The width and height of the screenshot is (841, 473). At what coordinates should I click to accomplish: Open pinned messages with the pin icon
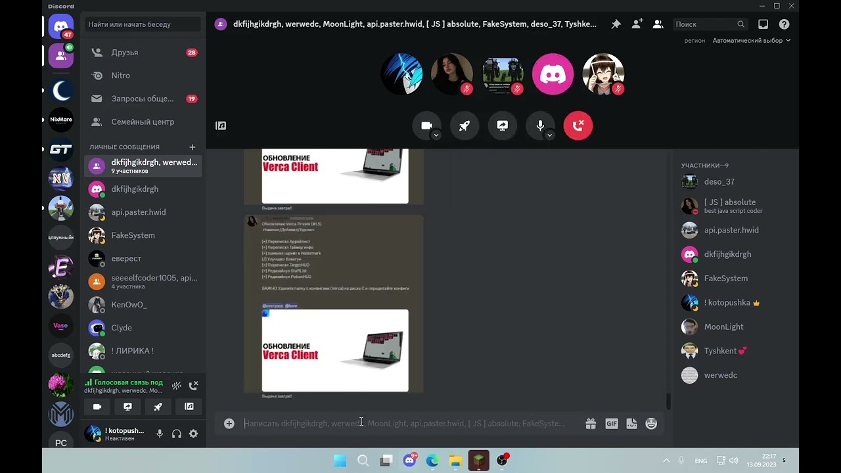[616, 24]
